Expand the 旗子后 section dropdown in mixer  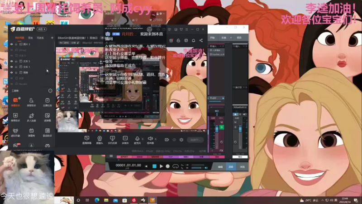click(244, 87)
